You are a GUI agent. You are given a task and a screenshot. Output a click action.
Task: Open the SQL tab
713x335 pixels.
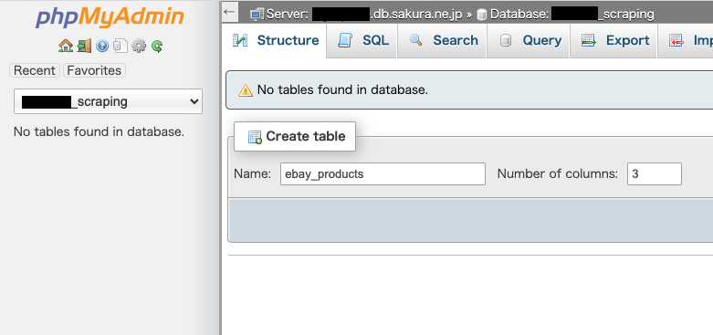362,40
